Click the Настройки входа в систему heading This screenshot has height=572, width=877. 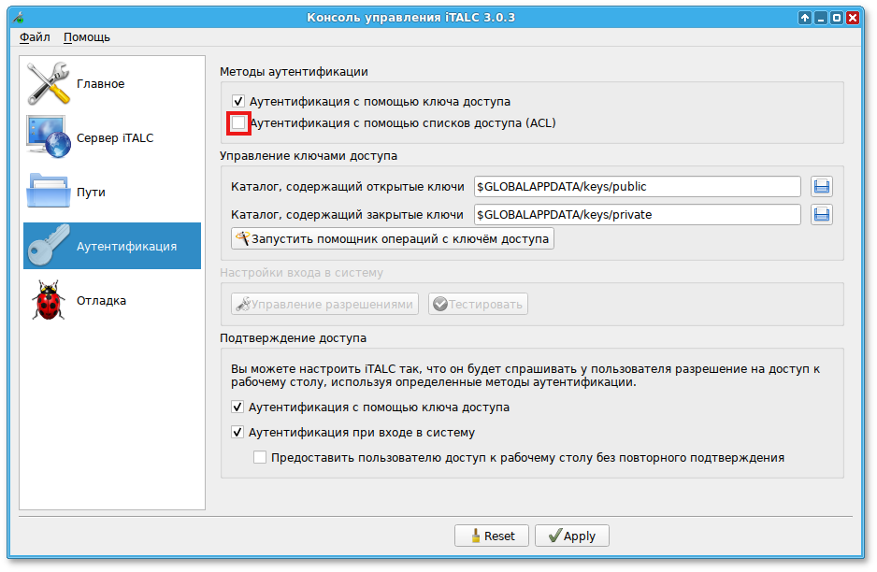point(301,273)
